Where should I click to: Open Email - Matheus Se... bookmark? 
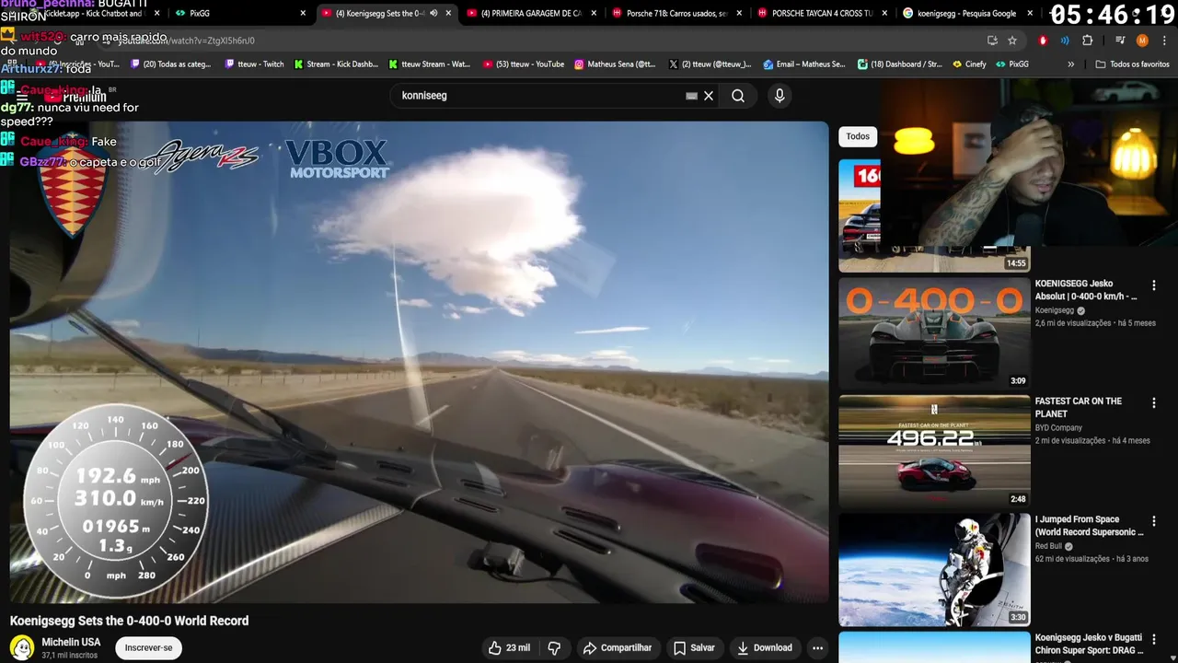803,64
